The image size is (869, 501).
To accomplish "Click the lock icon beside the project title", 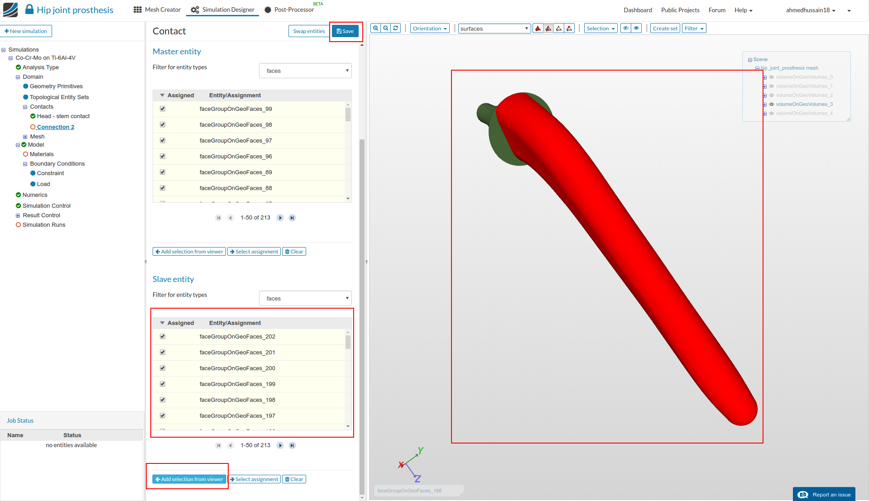I will pyautogui.click(x=29, y=10).
